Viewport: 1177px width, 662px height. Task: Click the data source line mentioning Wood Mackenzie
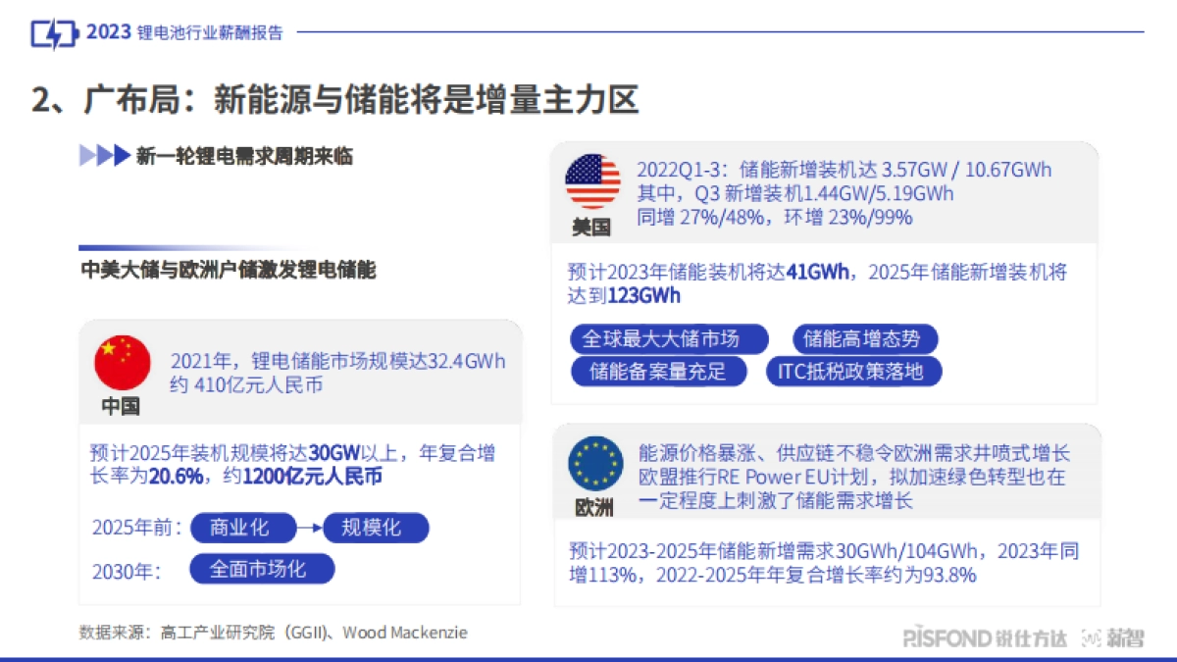coord(274,633)
